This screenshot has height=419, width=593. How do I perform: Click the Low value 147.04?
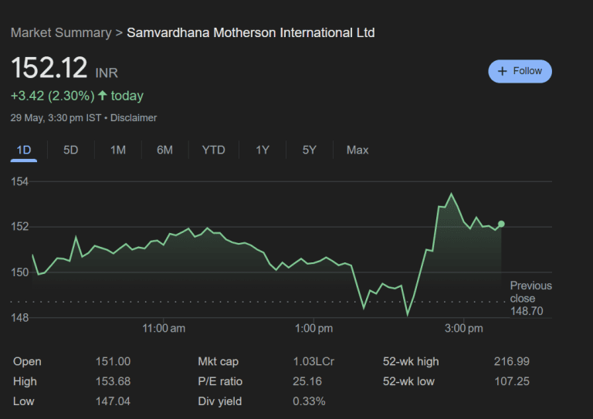[113, 401]
